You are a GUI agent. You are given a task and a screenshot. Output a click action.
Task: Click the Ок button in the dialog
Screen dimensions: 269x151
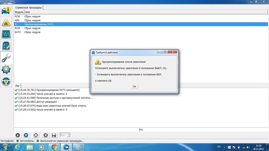click(x=134, y=86)
